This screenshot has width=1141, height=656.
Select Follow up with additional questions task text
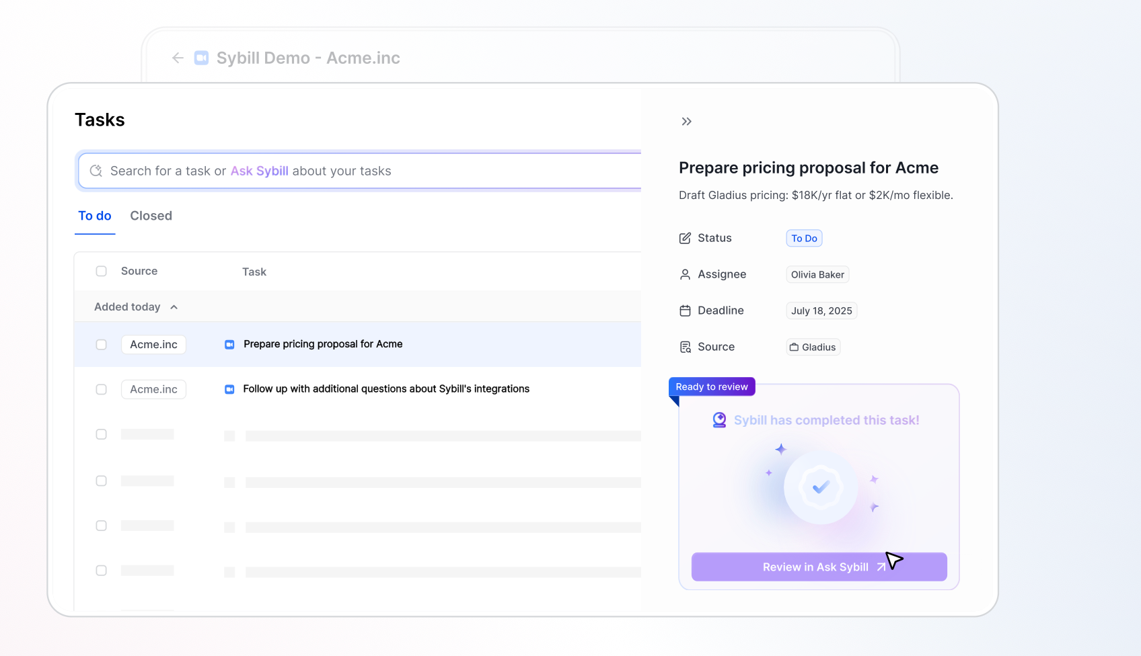[x=386, y=388]
